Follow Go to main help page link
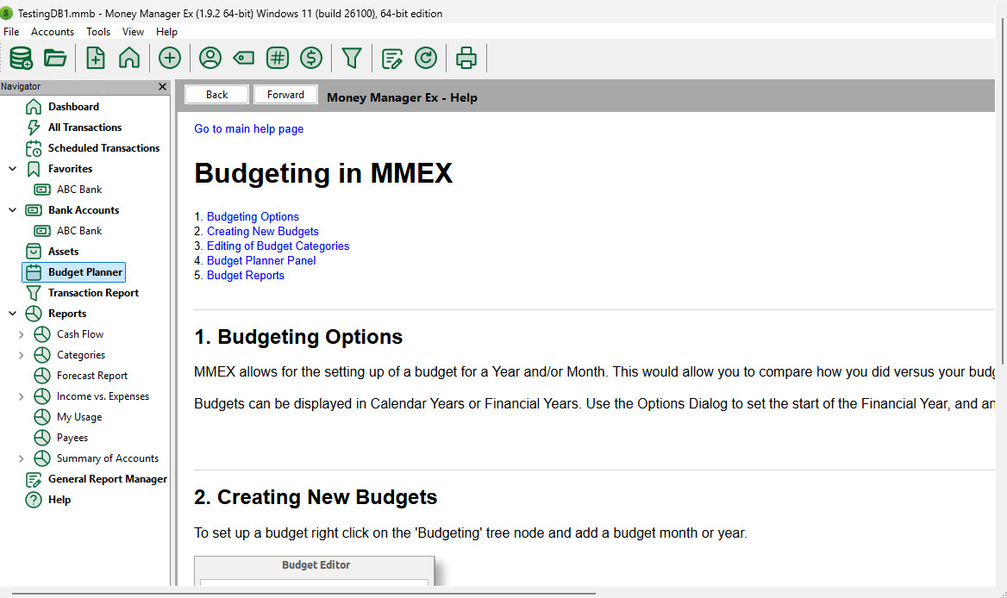The width and height of the screenshot is (1007, 598). 248,128
